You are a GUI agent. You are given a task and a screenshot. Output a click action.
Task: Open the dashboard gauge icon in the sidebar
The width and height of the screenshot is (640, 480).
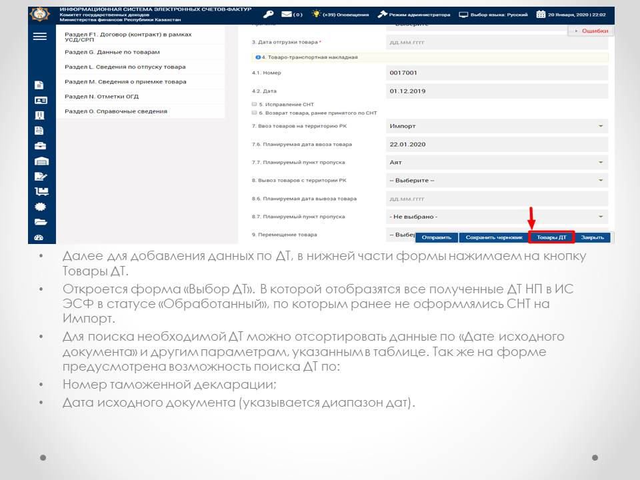point(40,237)
